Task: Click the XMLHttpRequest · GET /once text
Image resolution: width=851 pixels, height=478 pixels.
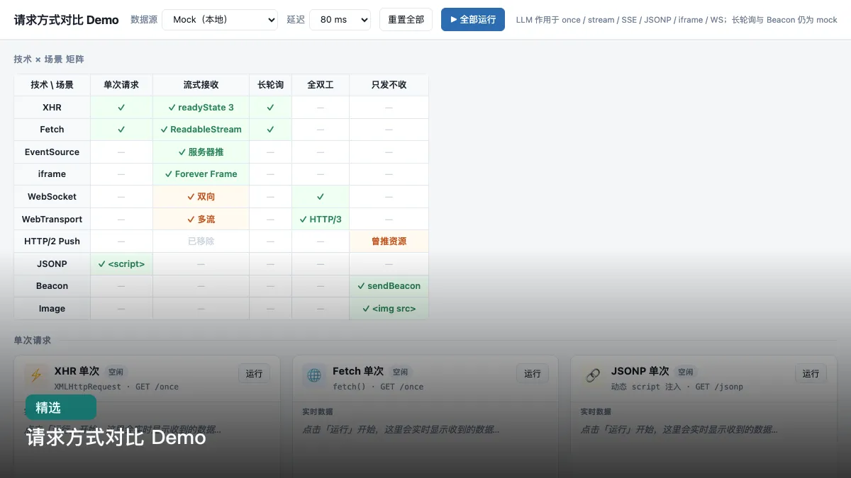Action: pos(116,387)
